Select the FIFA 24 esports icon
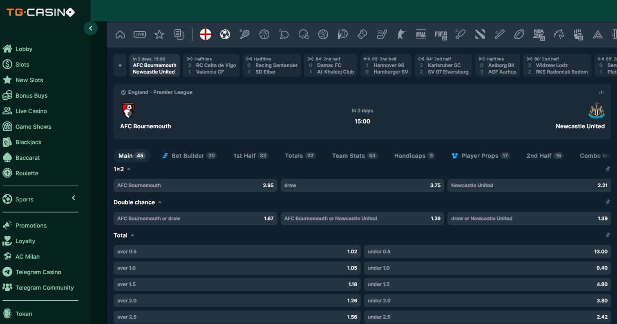Screen dimensions: 617x324 click(x=441, y=35)
